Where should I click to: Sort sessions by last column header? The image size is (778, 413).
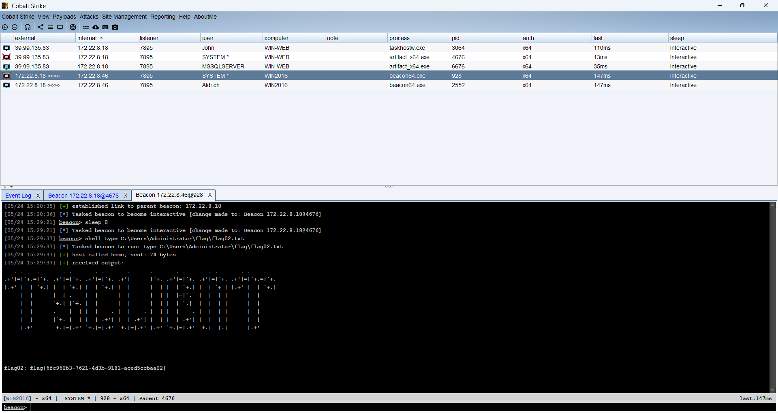tap(630, 38)
